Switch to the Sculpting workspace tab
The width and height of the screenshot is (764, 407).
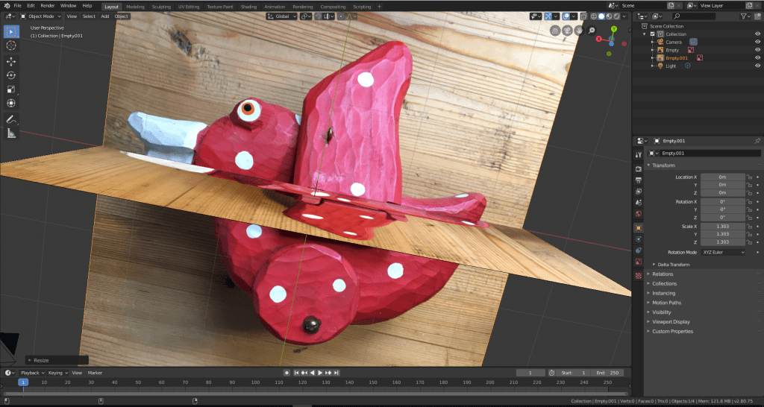[161, 6]
